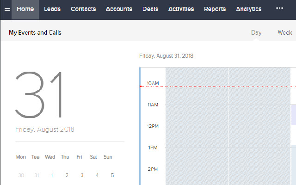Go to the Home tab

pyautogui.click(x=25, y=9)
